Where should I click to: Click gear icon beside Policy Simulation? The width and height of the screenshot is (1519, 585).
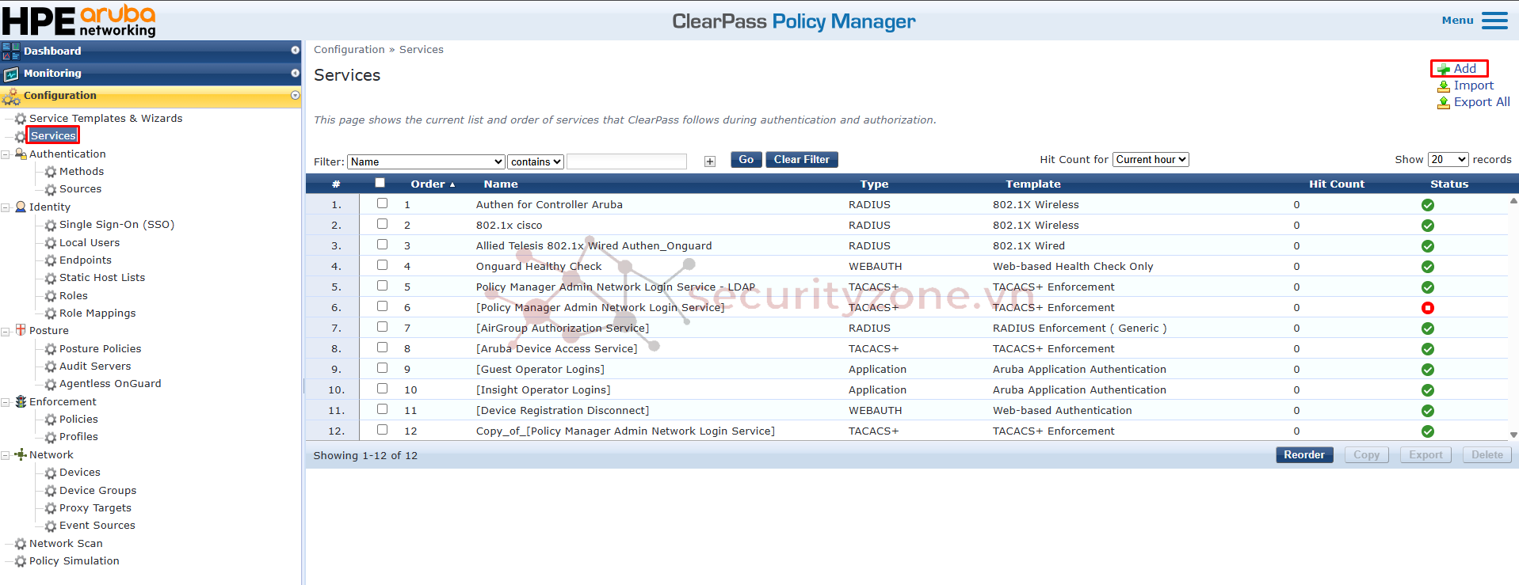[21, 561]
